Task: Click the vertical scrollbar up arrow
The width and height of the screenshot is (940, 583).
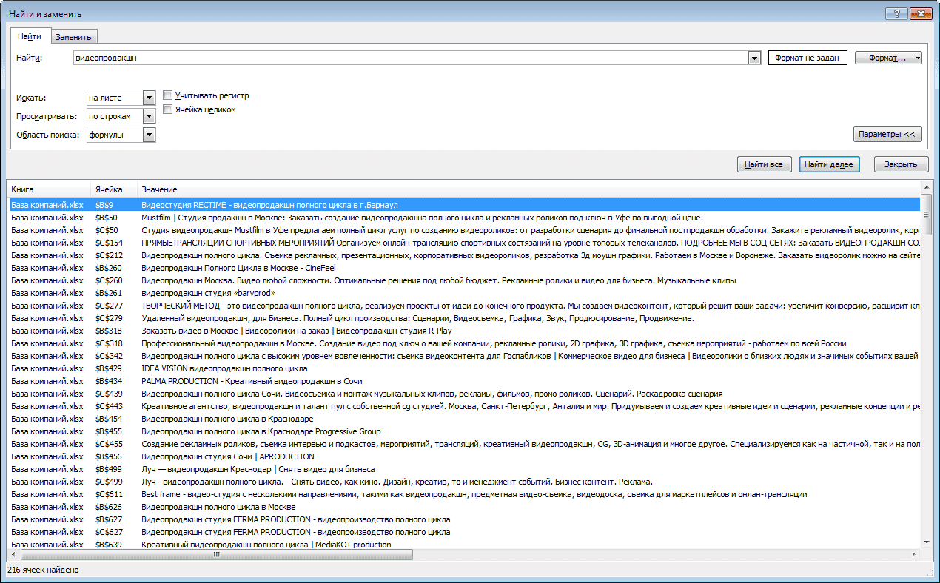Action: [x=927, y=188]
